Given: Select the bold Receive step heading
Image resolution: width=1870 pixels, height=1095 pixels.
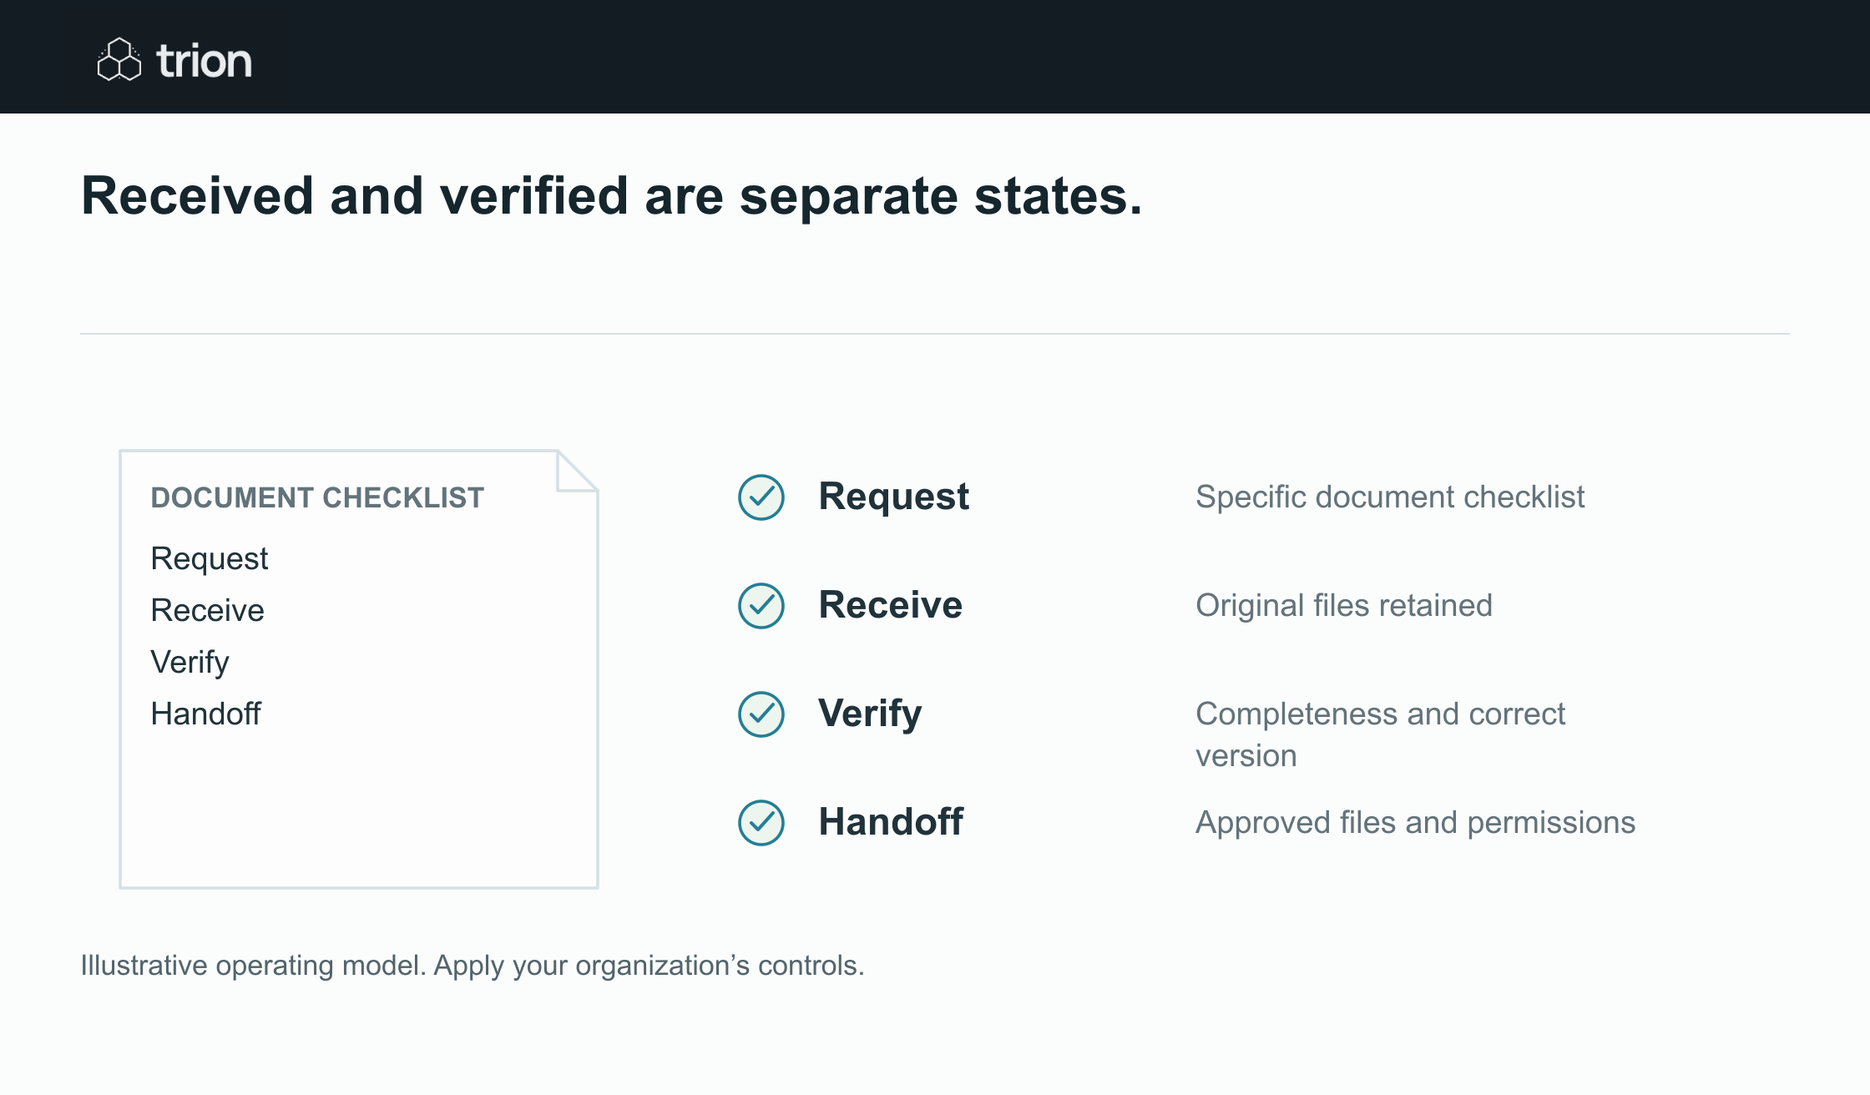Looking at the screenshot, I should click(891, 605).
